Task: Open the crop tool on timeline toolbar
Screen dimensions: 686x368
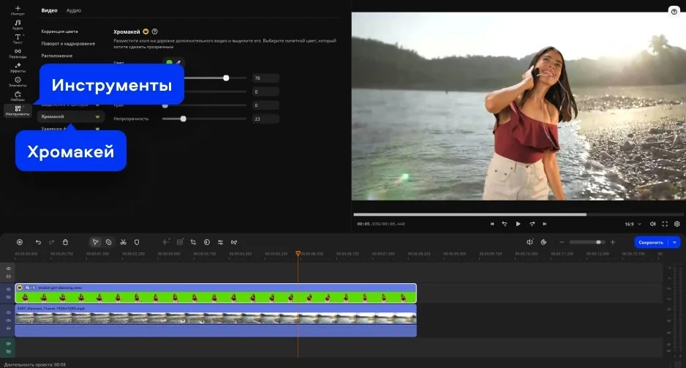Action: pos(193,242)
